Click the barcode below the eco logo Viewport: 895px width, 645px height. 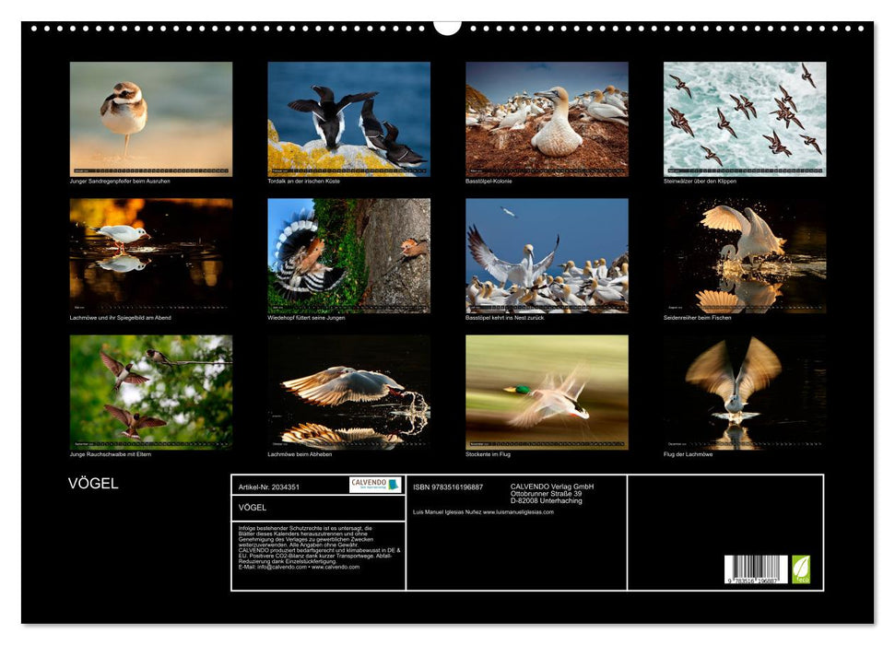(758, 569)
